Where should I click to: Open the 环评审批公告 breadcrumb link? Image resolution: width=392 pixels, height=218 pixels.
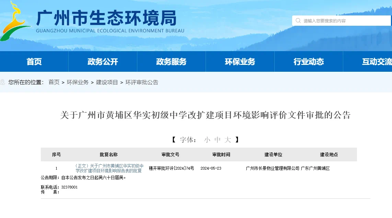coord(142,82)
